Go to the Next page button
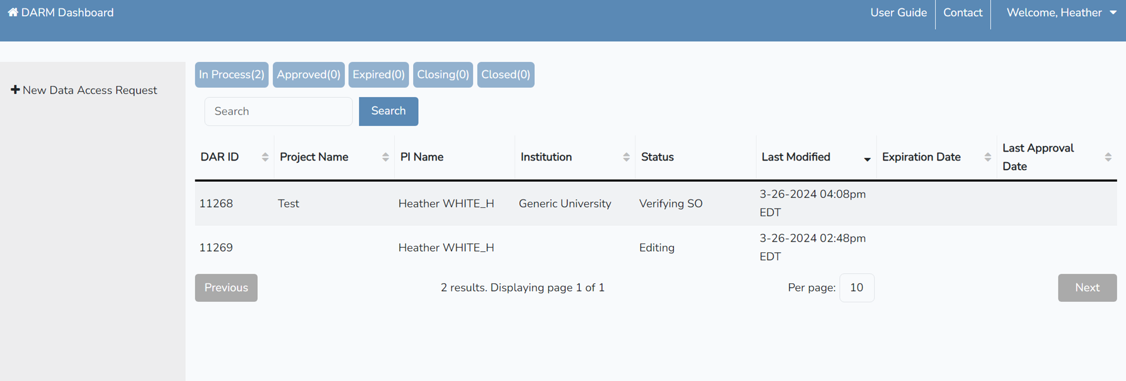Screen dimensions: 1126x381 coord(1087,288)
